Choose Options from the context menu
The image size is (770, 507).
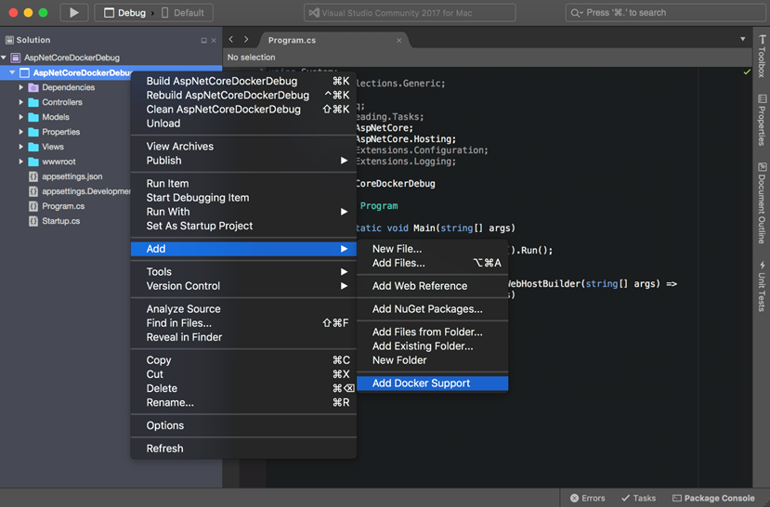(x=243, y=425)
